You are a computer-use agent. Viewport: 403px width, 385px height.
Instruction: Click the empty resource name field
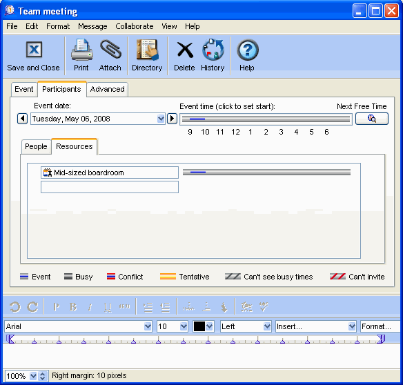(x=110, y=187)
